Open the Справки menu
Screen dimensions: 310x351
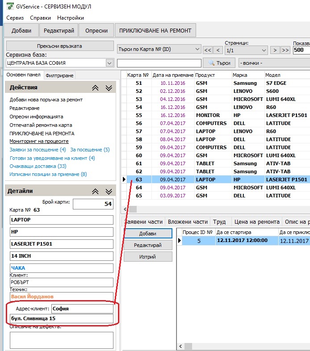40,18
